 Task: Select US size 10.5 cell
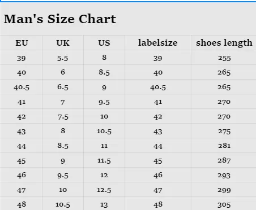click(x=104, y=131)
